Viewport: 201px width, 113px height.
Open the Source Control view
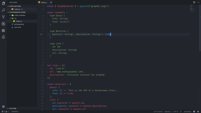[x=3, y=17]
